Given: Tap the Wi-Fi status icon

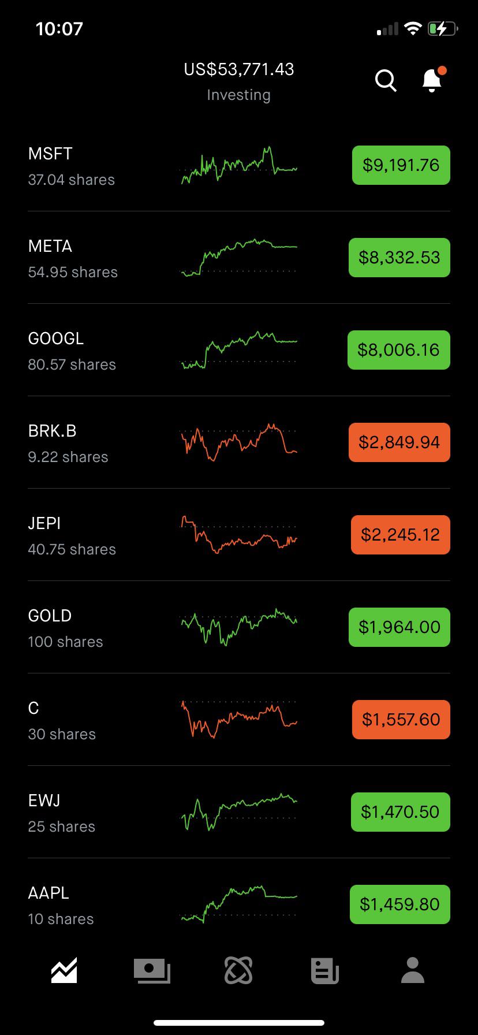Looking at the screenshot, I should click(413, 28).
